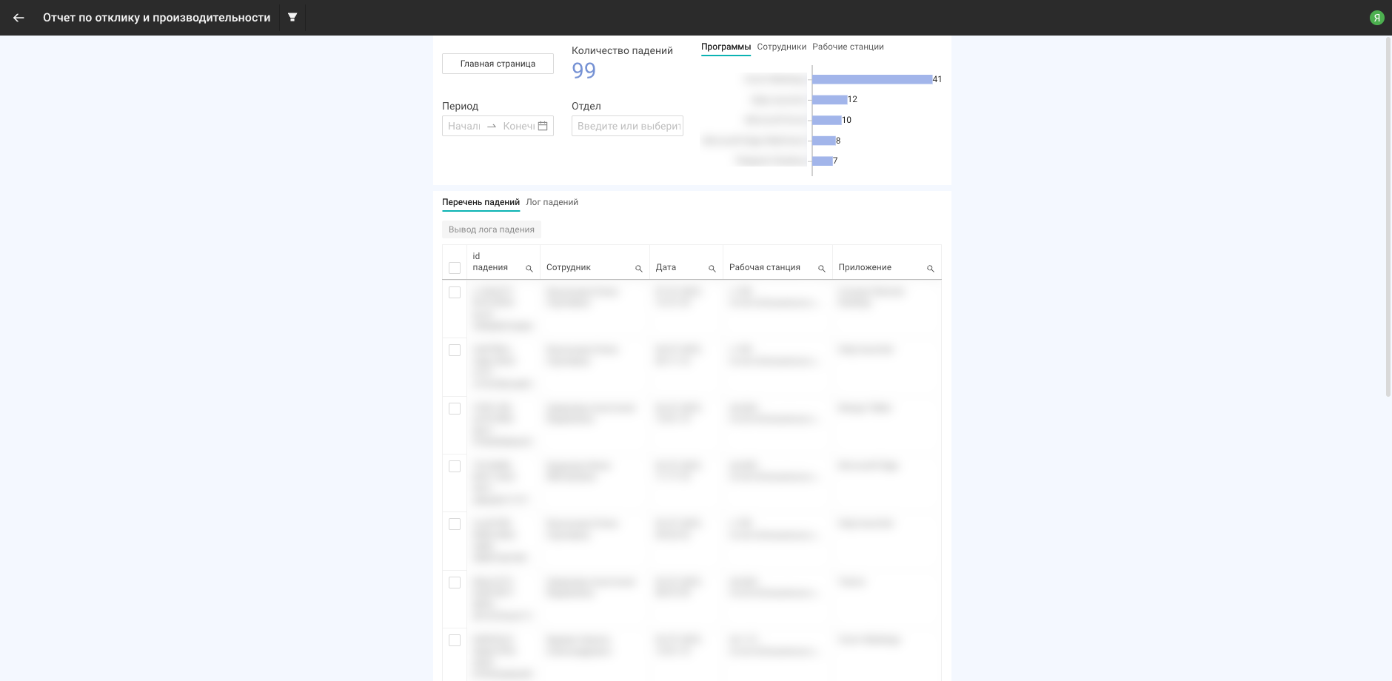Switch to the Рабочие станции chart tab
The image size is (1392, 681).
click(848, 47)
